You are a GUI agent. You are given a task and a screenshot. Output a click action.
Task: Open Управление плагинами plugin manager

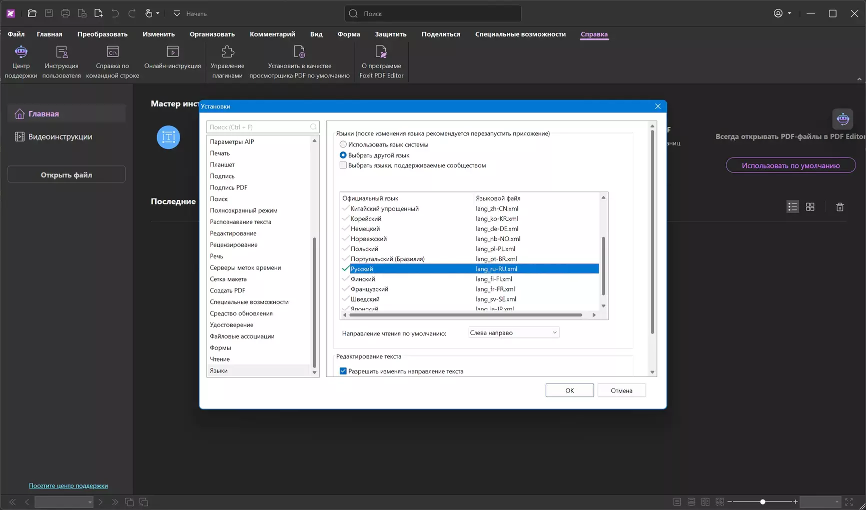[227, 52]
